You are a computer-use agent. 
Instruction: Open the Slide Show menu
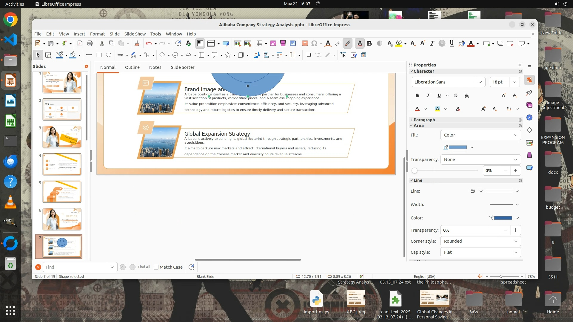(x=135, y=34)
